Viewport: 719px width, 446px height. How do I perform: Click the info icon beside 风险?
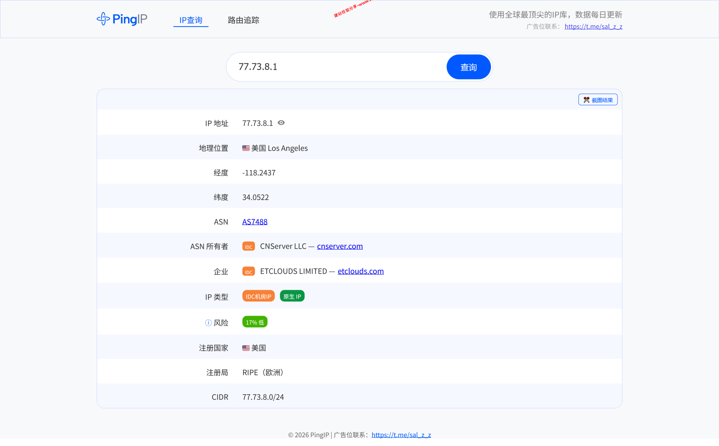(x=208, y=323)
